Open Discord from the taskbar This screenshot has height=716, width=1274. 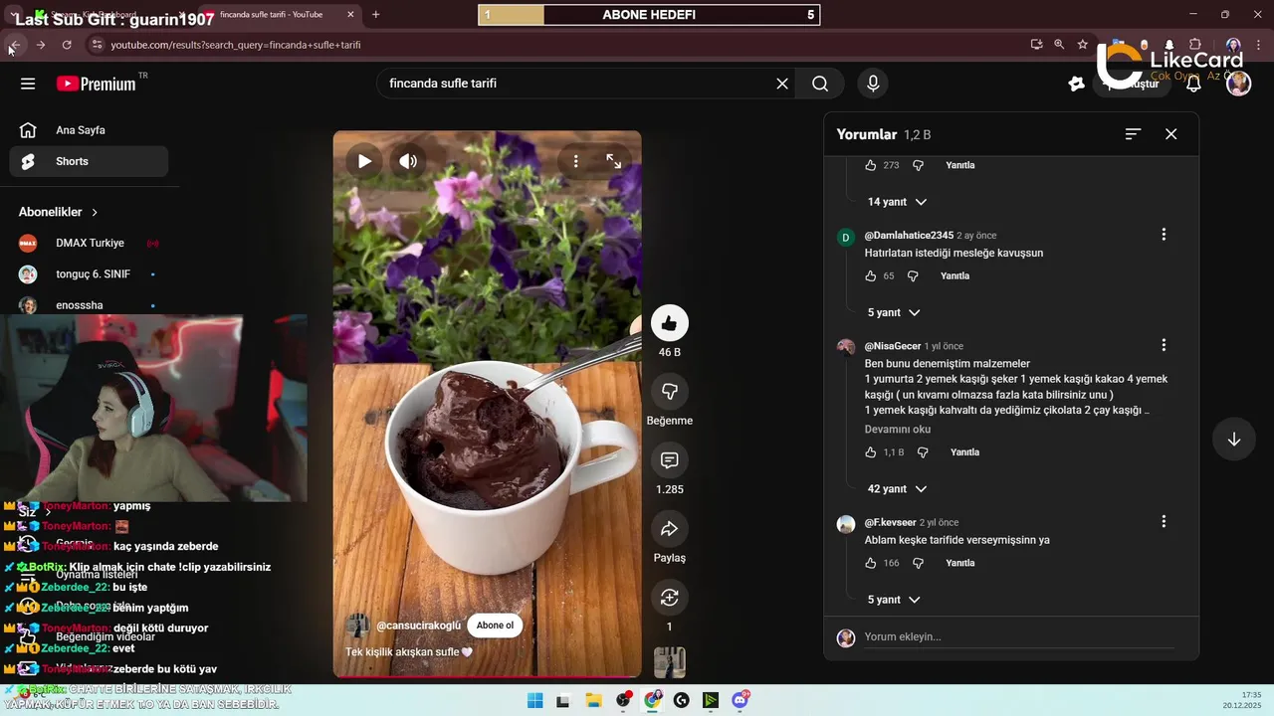coord(740,700)
